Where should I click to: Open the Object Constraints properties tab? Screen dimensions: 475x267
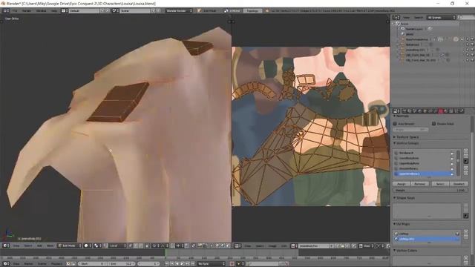pyautogui.click(x=430, y=111)
